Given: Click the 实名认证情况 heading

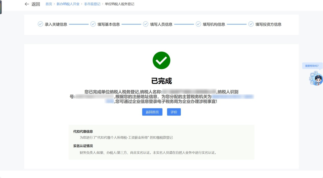Looking at the screenshot, I should click(83, 146).
